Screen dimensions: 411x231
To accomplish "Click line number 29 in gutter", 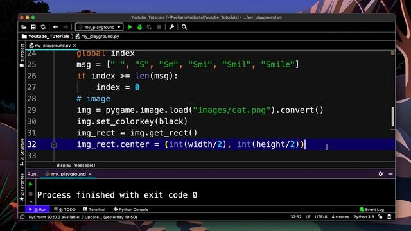I will click(31, 110).
